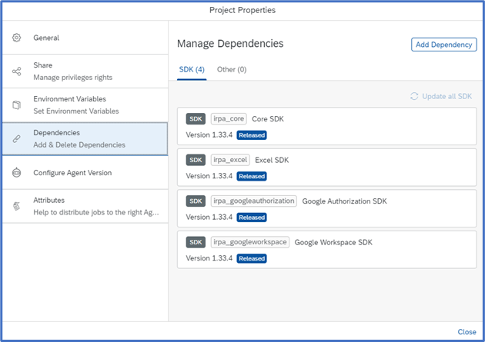Click the Dependencies link icon

(16, 139)
